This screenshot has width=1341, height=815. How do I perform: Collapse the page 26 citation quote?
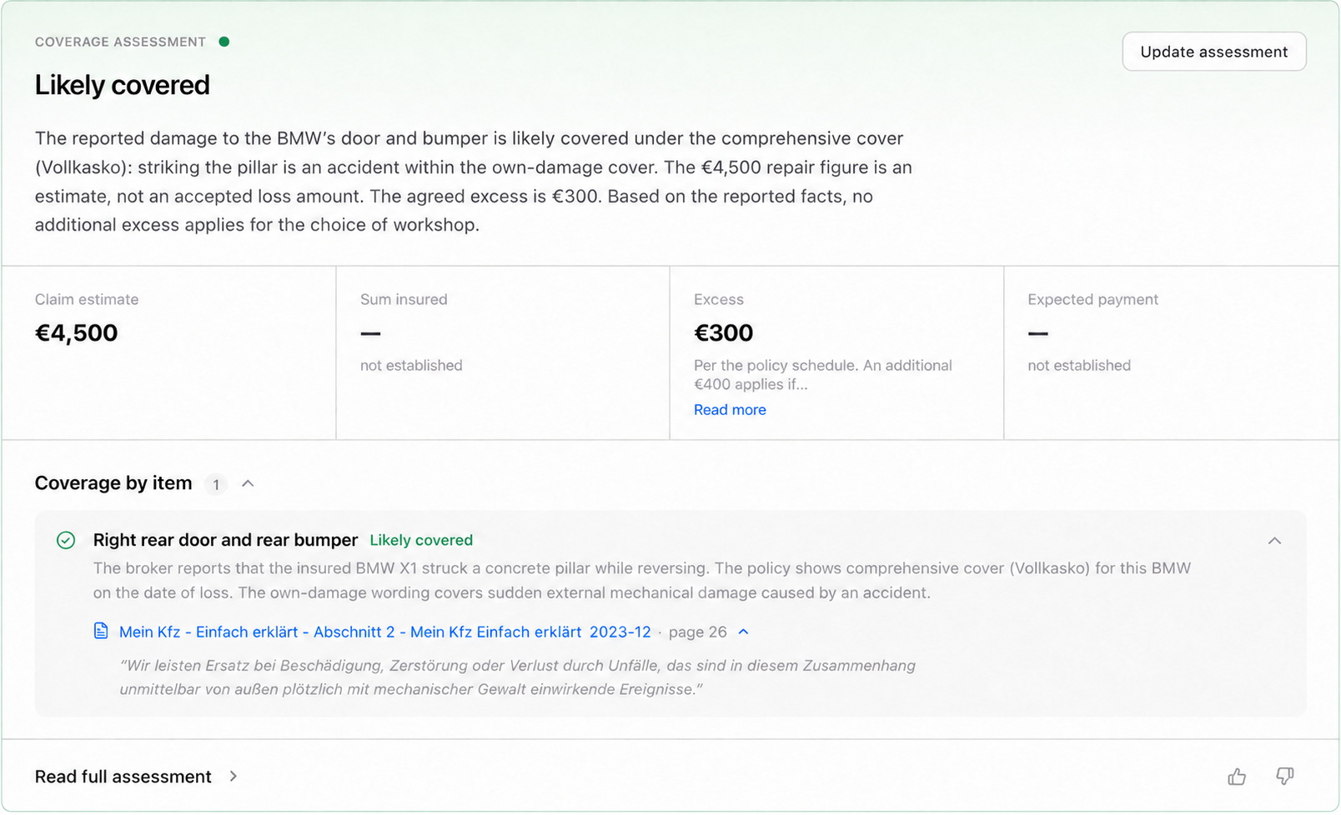pyautogui.click(x=744, y=632)
